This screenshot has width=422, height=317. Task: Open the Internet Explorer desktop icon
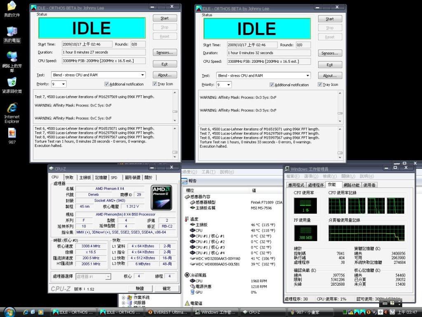(x=12, y=109)
